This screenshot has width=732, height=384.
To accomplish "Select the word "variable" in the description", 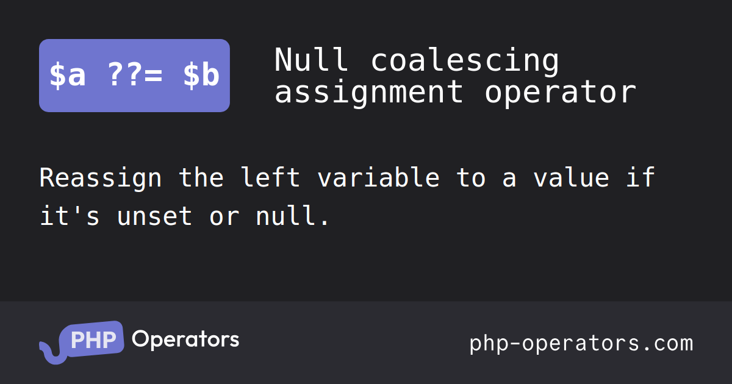I will click(x=378, y=178).
